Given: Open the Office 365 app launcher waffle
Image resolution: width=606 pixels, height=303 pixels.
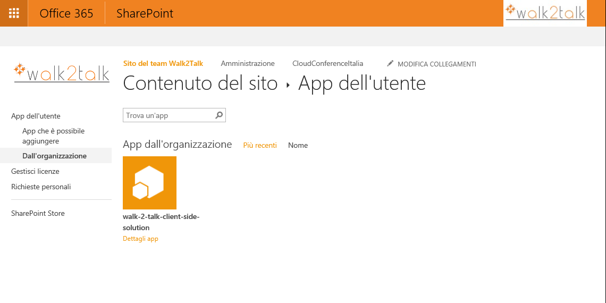Looking at the screenshot, I should pos(14,13).
